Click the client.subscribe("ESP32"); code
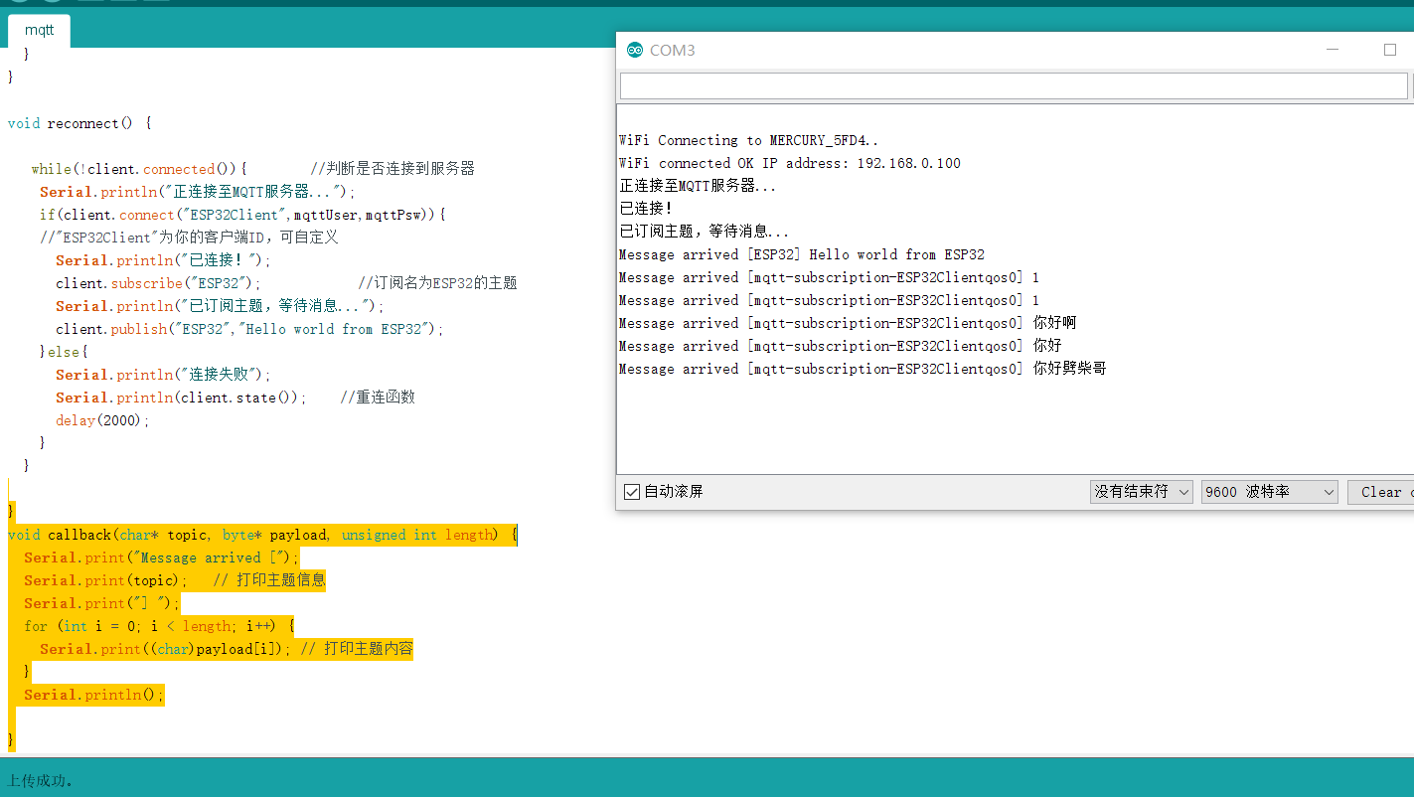This screenshot has width=1414, height=797. point(159,283)
